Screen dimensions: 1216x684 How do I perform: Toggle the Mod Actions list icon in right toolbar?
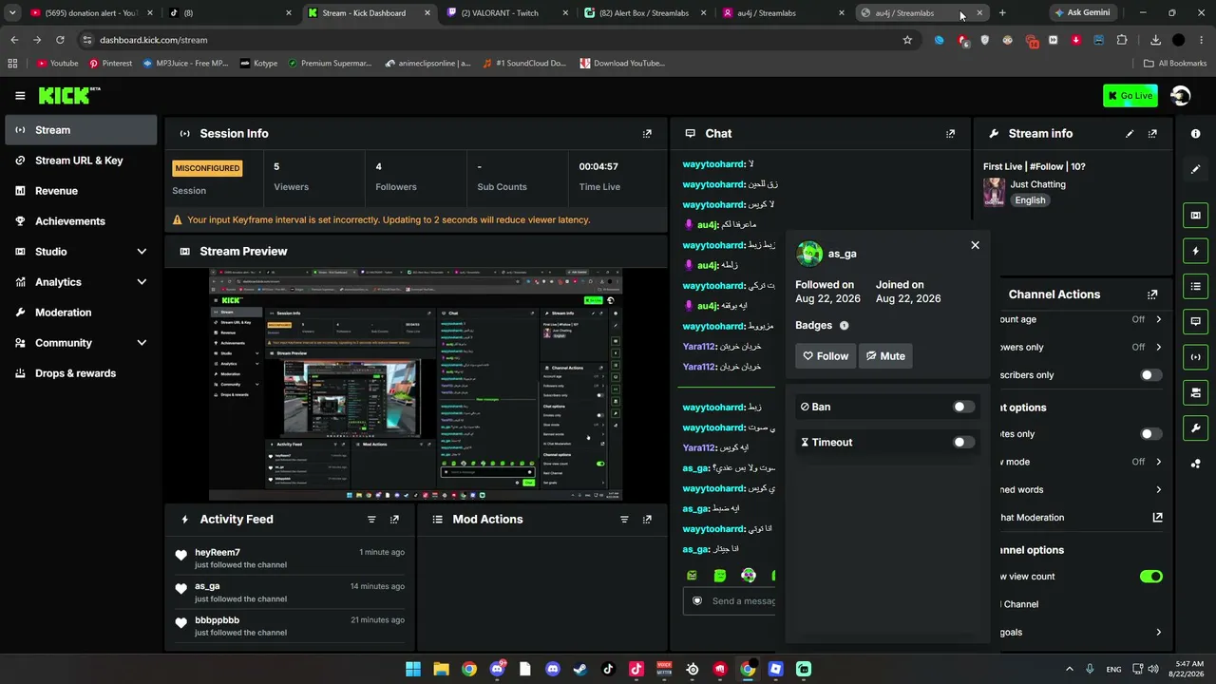(x=1195, y=286)
